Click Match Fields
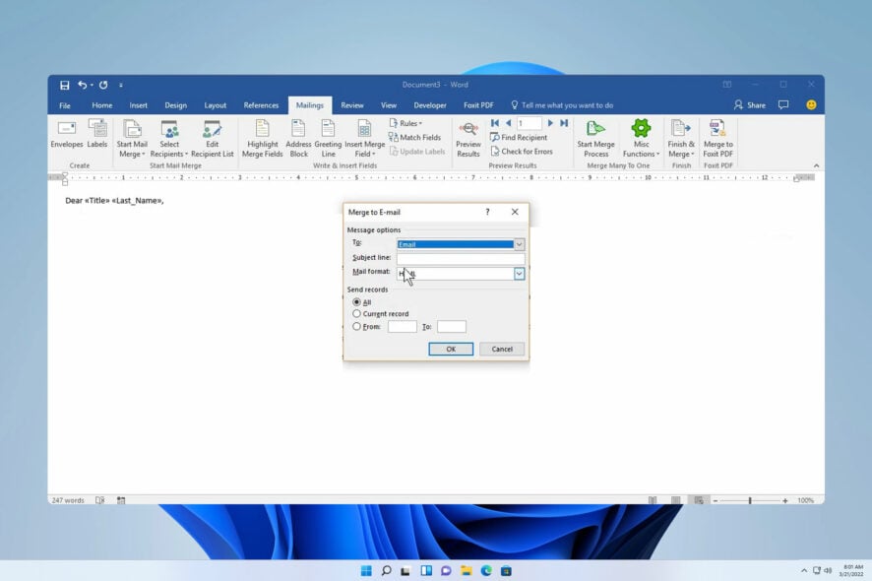This screenshot has height=581, width=872. [415, 138]
